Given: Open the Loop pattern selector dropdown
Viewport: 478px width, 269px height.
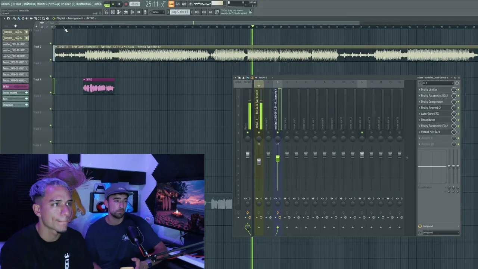Looking at the screenshot, I should (x=180, y=12).
